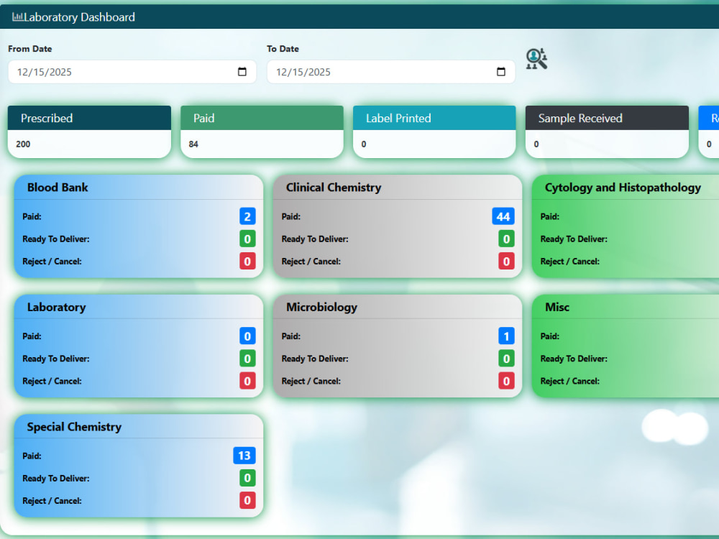Image resolution: width=719 pixels, height=539 pixels.
Task: Click Blood Bank Ready To Deliver badge
Action: coord(247,239)
